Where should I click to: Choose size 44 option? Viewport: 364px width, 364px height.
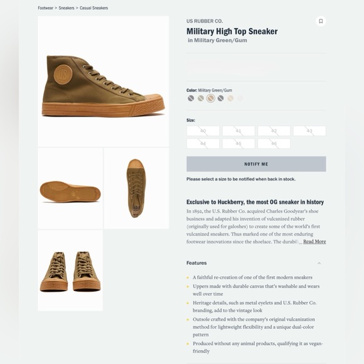pyautogui.click(x=203, y=144)
